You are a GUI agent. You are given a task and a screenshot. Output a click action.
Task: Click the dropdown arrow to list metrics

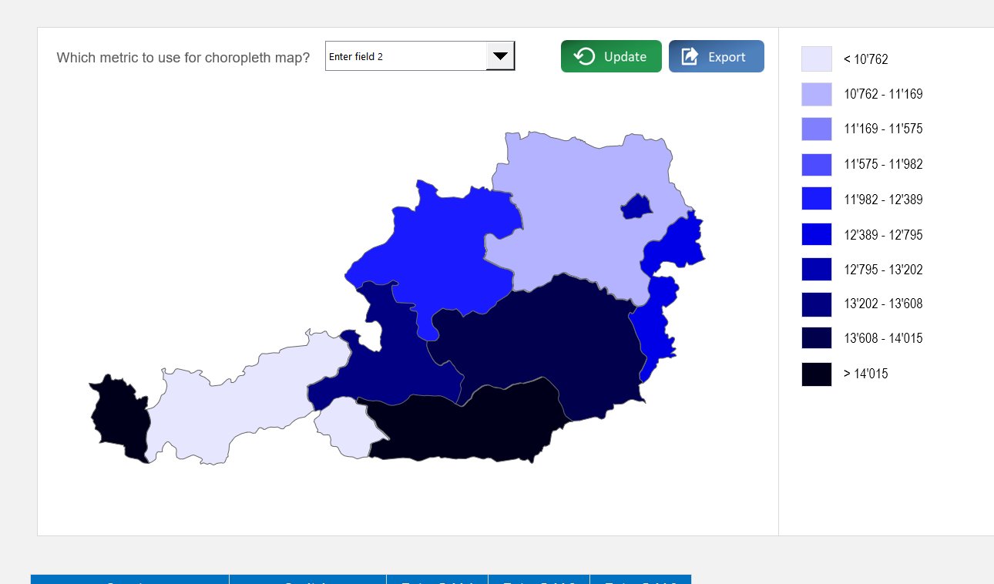pos(502,55)
